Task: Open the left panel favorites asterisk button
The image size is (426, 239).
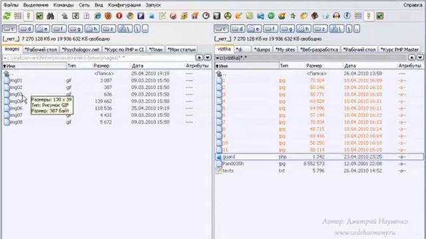Action: pos(199,58)
